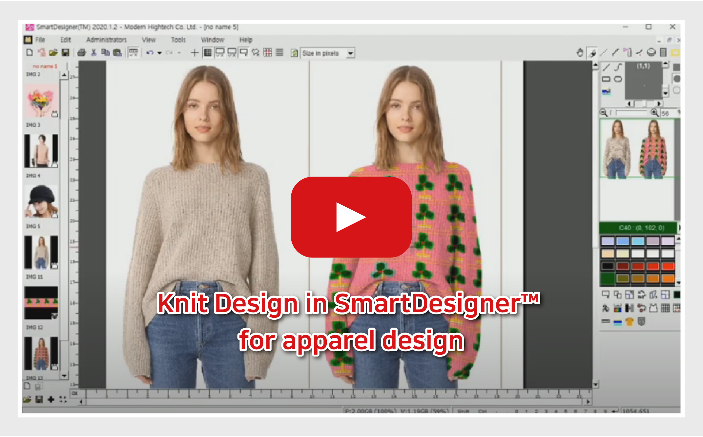Expand the Undo history dropdown arrow

click(x=160, y=53)
